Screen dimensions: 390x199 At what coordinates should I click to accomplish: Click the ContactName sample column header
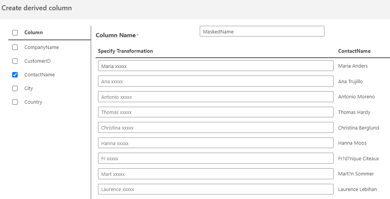click(x=354, y=51)
